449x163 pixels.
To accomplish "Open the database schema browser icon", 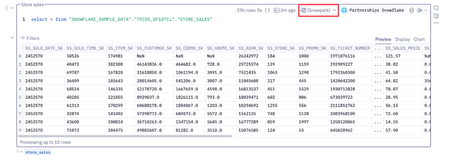I will click(412, 10).
